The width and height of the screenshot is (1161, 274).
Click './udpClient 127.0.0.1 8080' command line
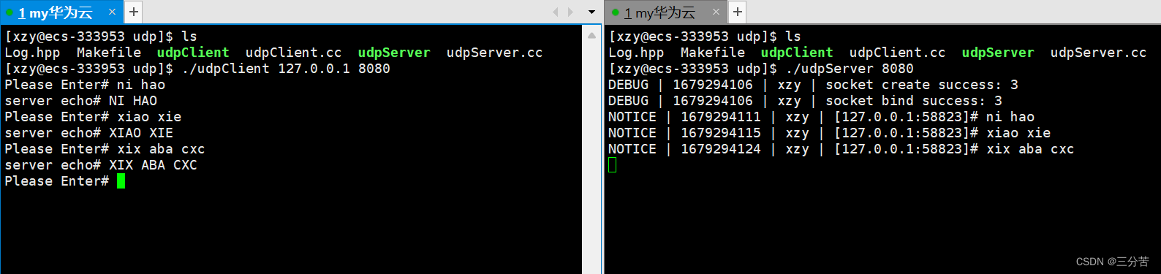click(x=286, y=69)
